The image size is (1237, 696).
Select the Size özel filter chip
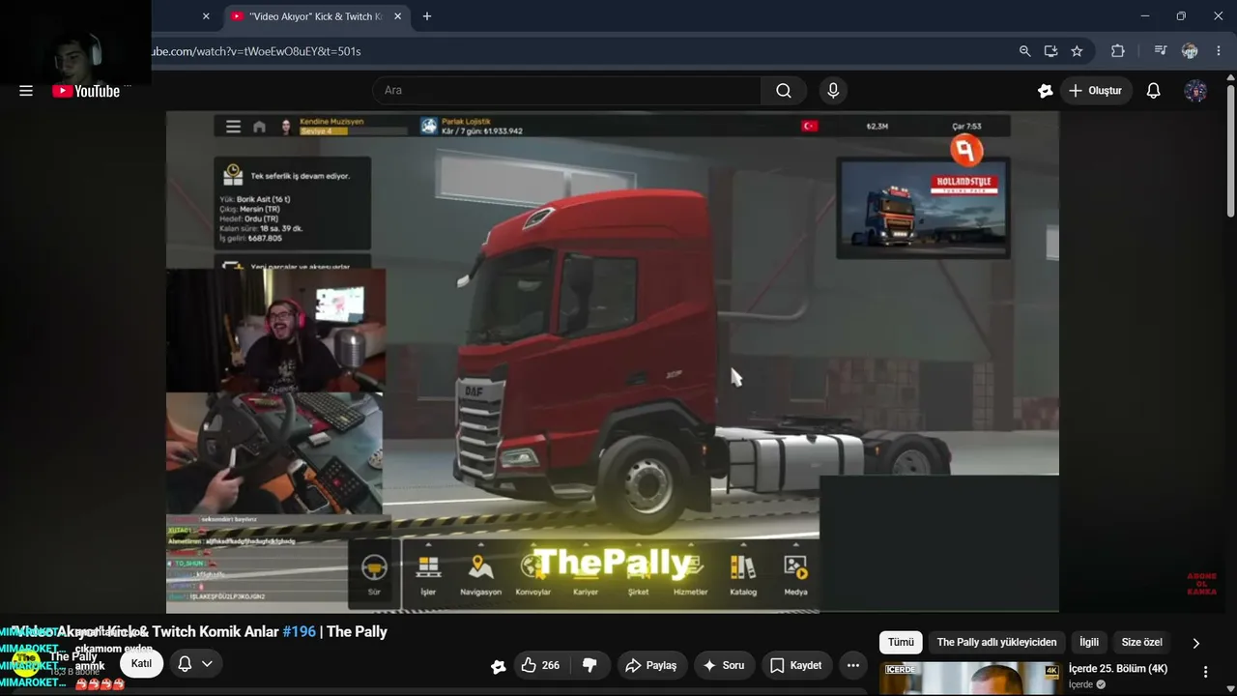1141,642
